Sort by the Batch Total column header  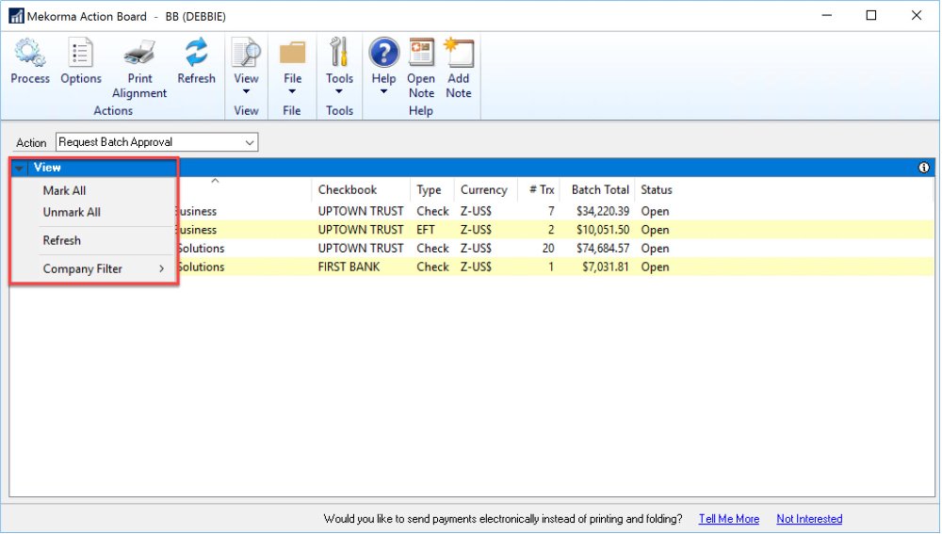[x=598, y=190]
